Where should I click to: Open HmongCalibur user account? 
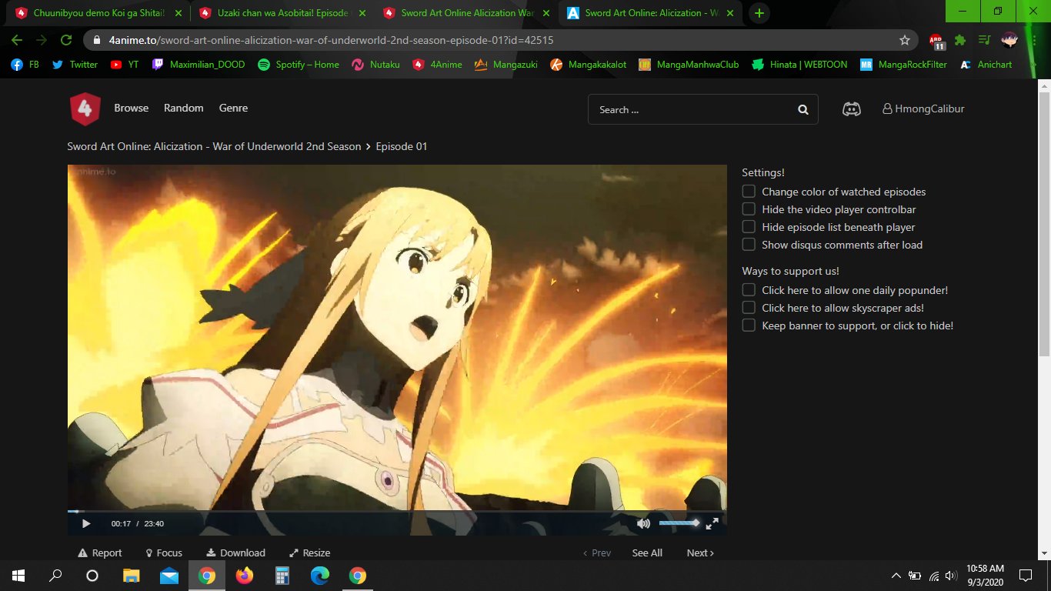point(923,109)
